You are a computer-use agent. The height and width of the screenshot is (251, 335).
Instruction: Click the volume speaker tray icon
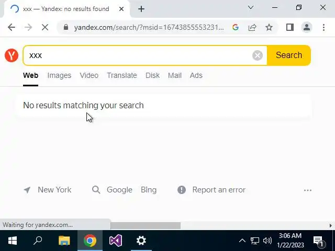pyautogui.click(x=267, y=241)
